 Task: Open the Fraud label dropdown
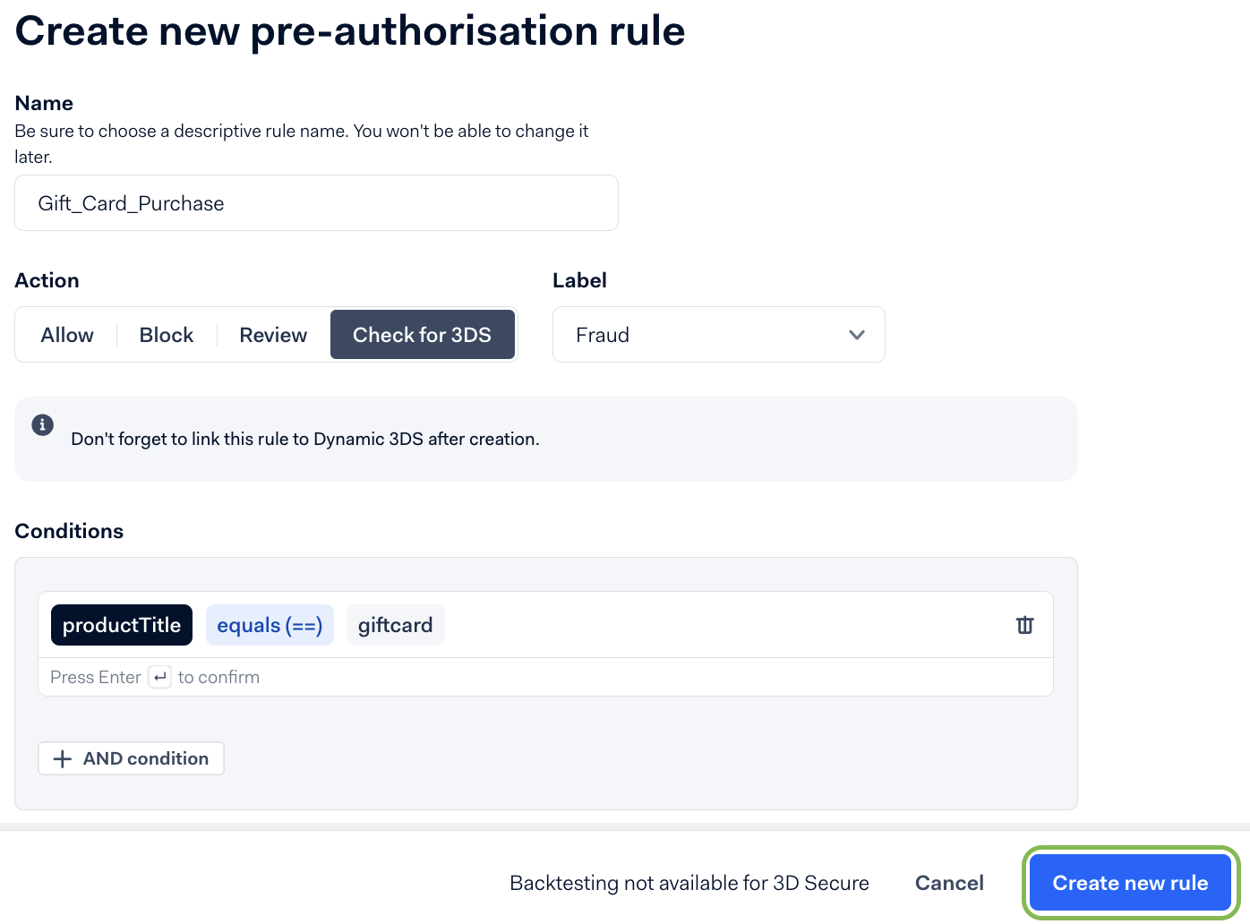click(719, 335)
